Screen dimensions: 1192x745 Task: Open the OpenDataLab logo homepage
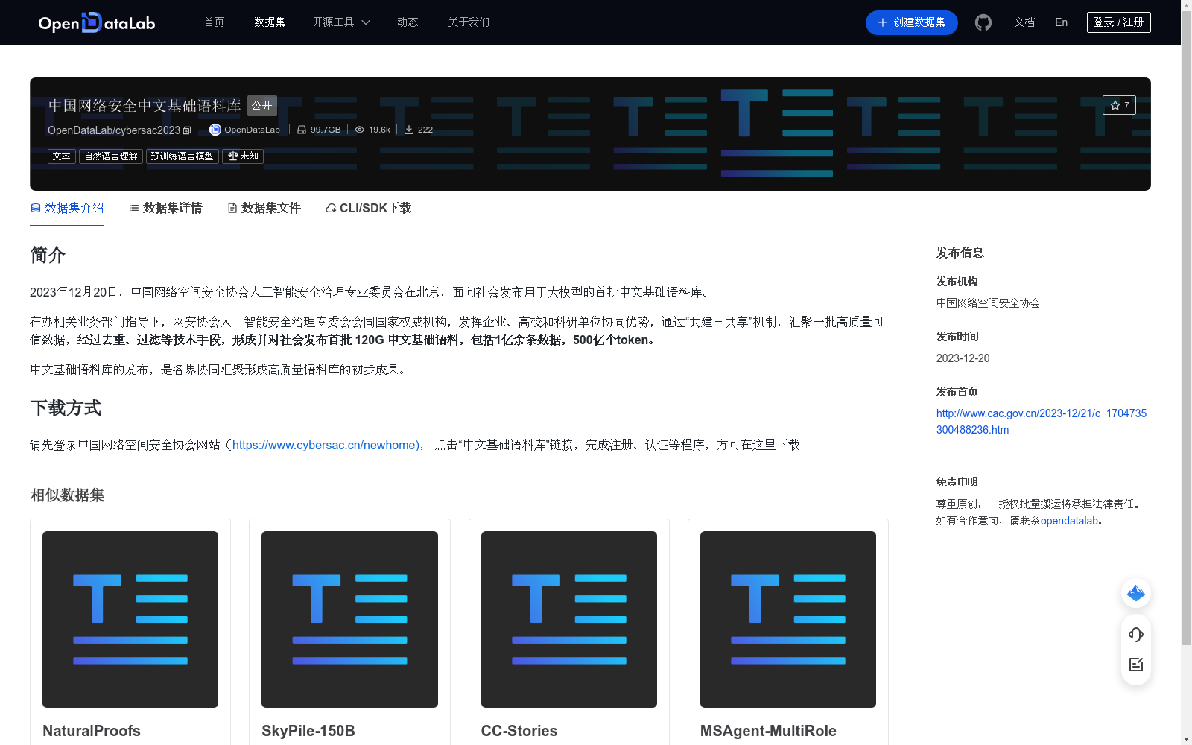(97, 22)
